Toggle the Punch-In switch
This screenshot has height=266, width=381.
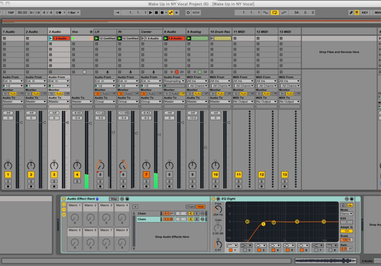pyautogui.click(x=266, y=12)
